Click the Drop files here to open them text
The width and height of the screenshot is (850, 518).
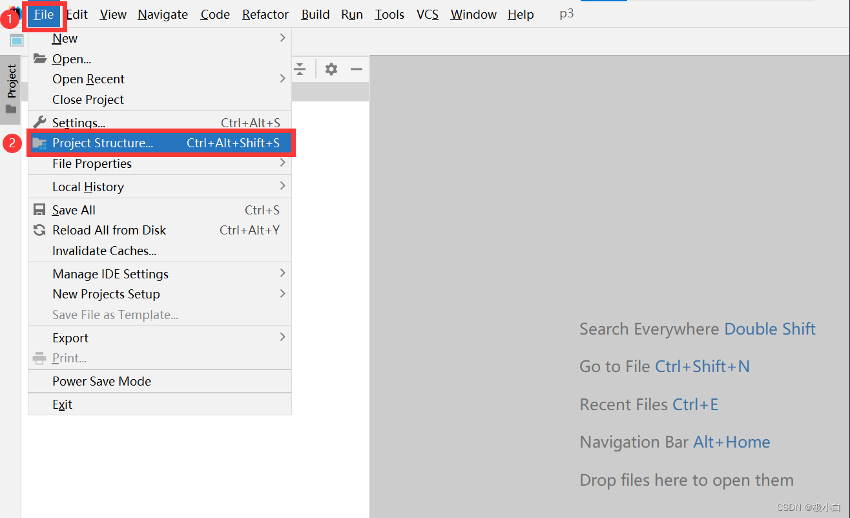(687, 480)
